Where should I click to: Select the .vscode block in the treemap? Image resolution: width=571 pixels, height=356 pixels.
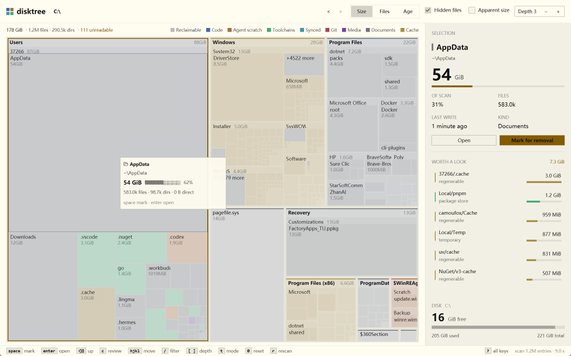[97, 260]
